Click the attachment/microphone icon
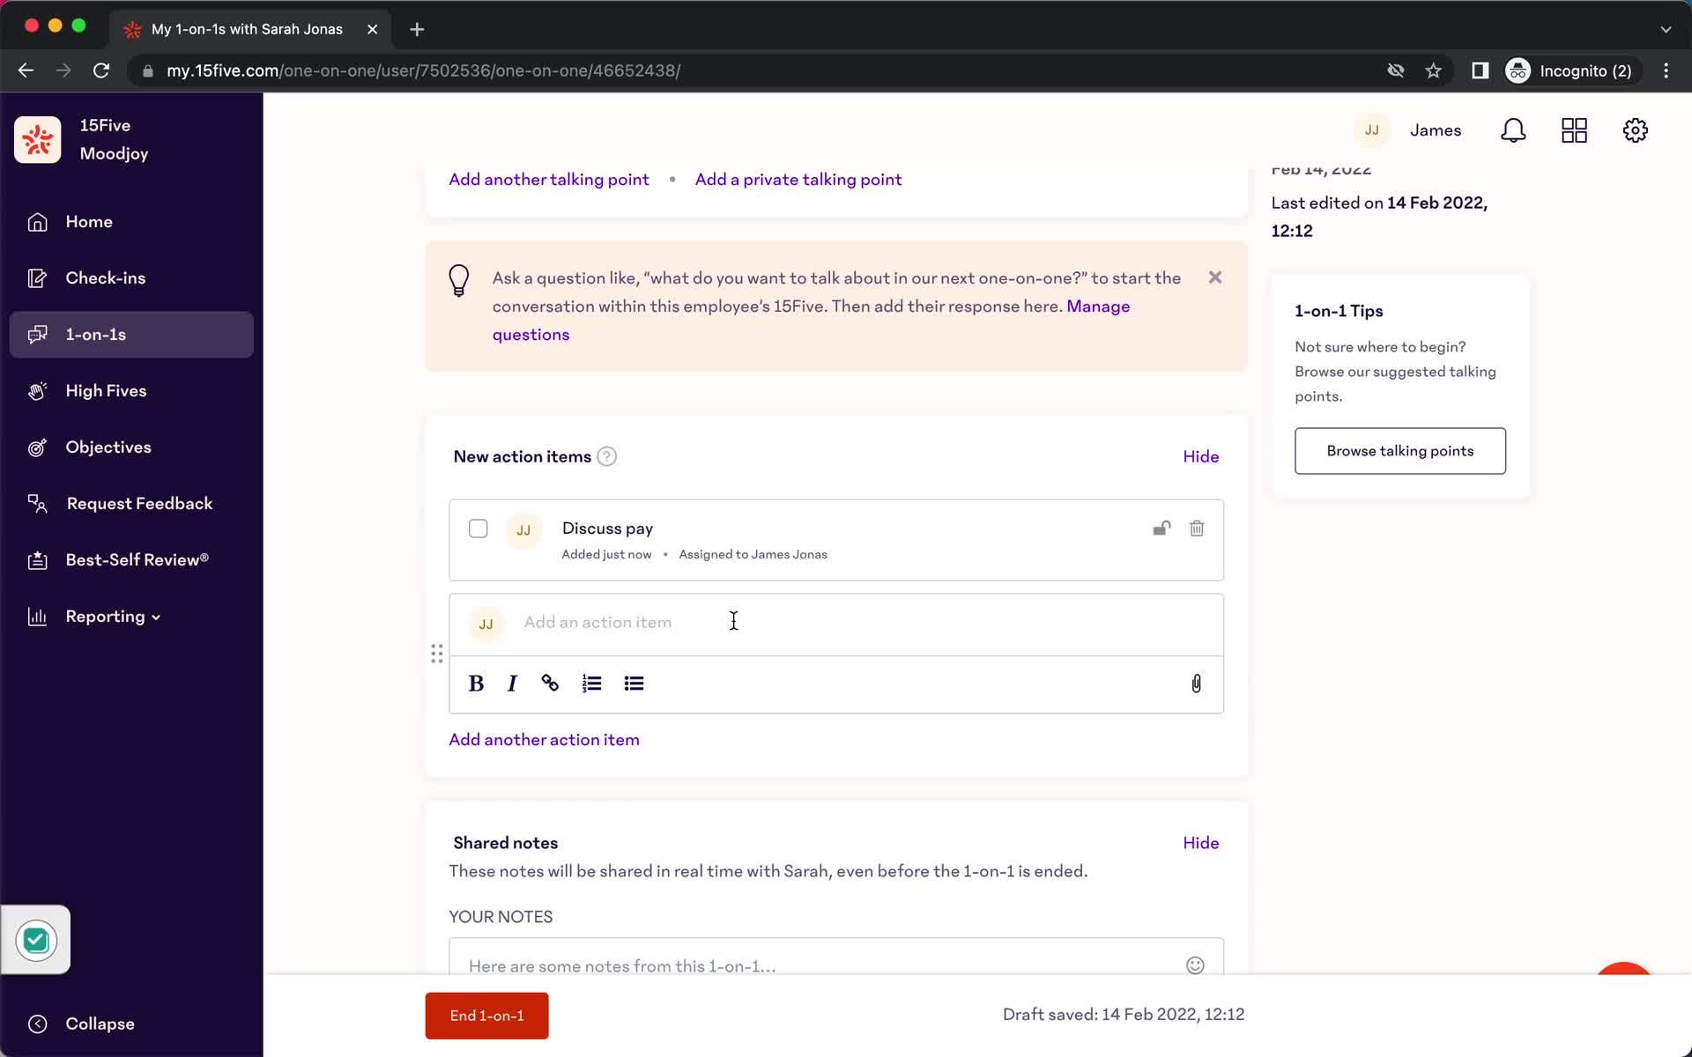This screenshot has height=1057, width=1692. (1196, 684)
